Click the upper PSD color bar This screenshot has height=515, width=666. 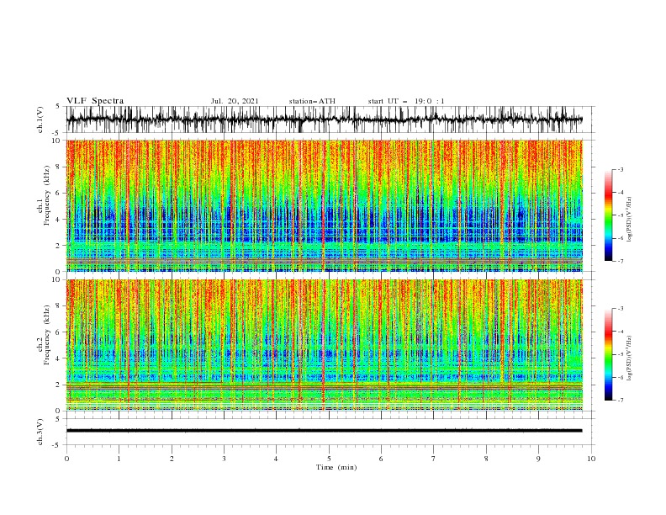[608, 215]
